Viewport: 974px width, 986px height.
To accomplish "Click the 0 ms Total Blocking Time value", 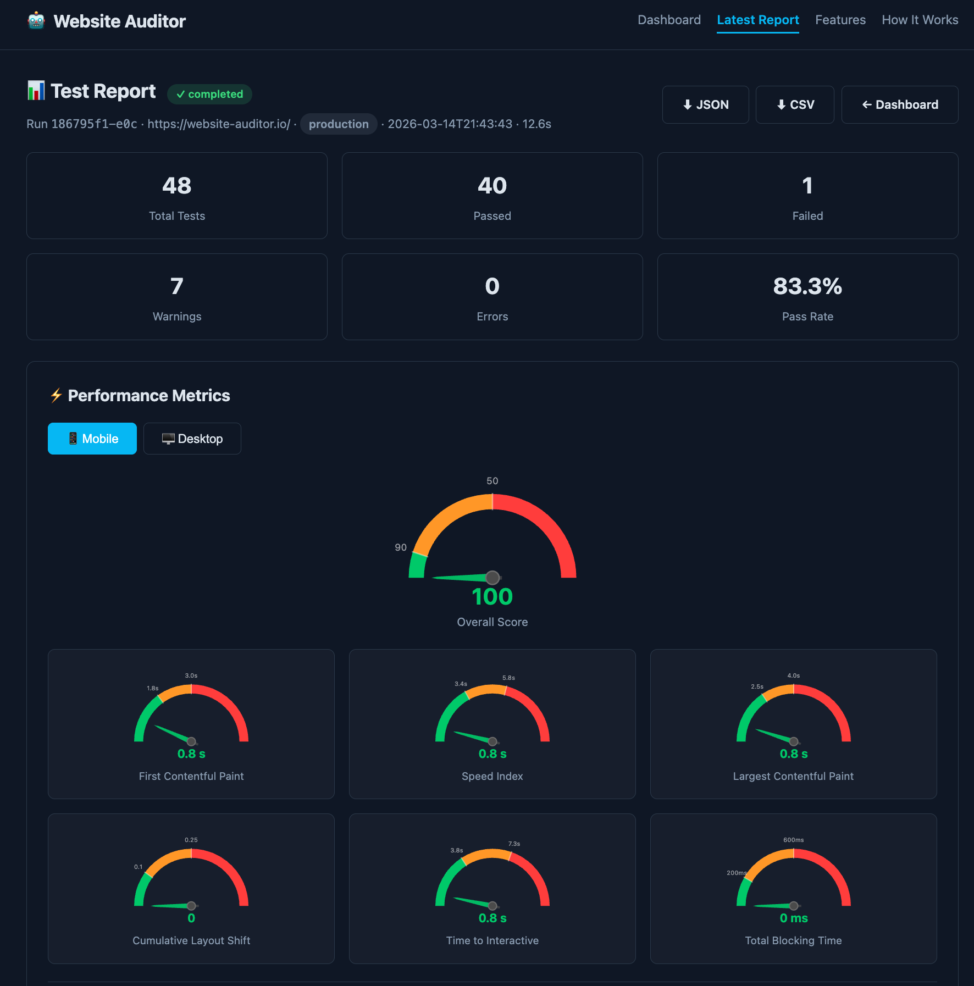I will coord(794,918).
